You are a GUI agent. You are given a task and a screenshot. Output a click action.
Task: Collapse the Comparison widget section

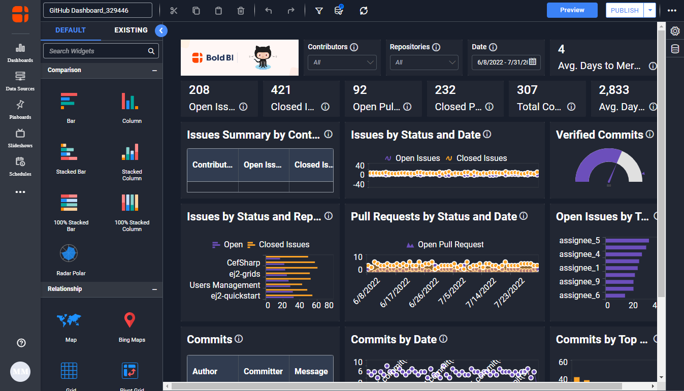click(154, 71)
